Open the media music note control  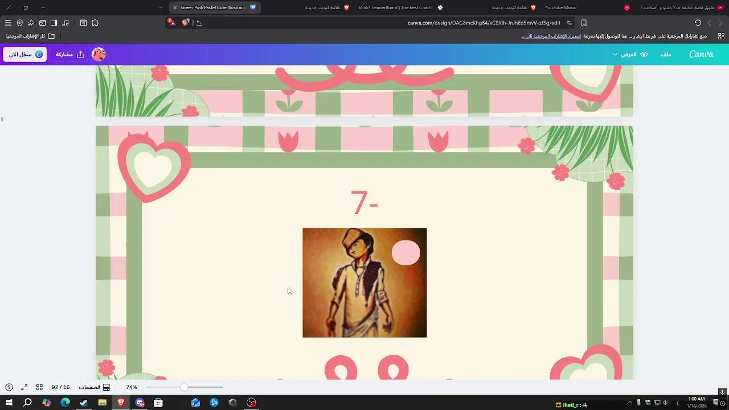click(65, 23)
